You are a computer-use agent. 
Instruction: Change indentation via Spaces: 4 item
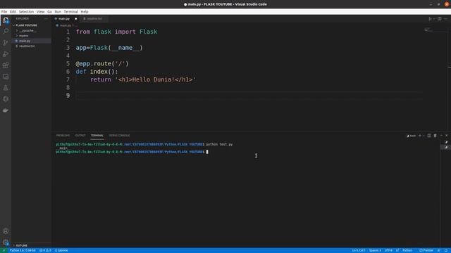[x=375, y=250]
